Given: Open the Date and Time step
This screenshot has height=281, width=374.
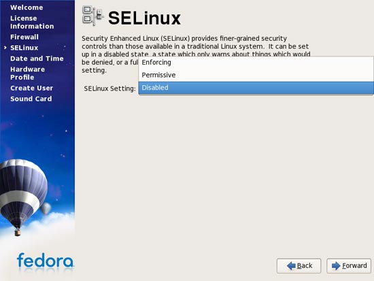Looking at the screenshot, I should [37, 59].
